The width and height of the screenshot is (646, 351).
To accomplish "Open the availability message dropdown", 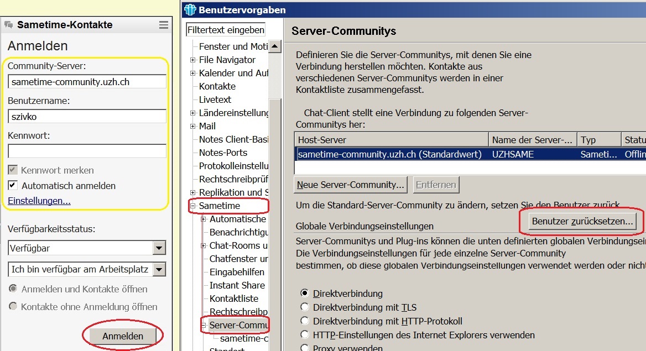I will click(x=159, y=269).
